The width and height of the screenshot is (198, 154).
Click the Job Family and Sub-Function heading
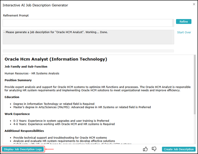tap(26, 67)
